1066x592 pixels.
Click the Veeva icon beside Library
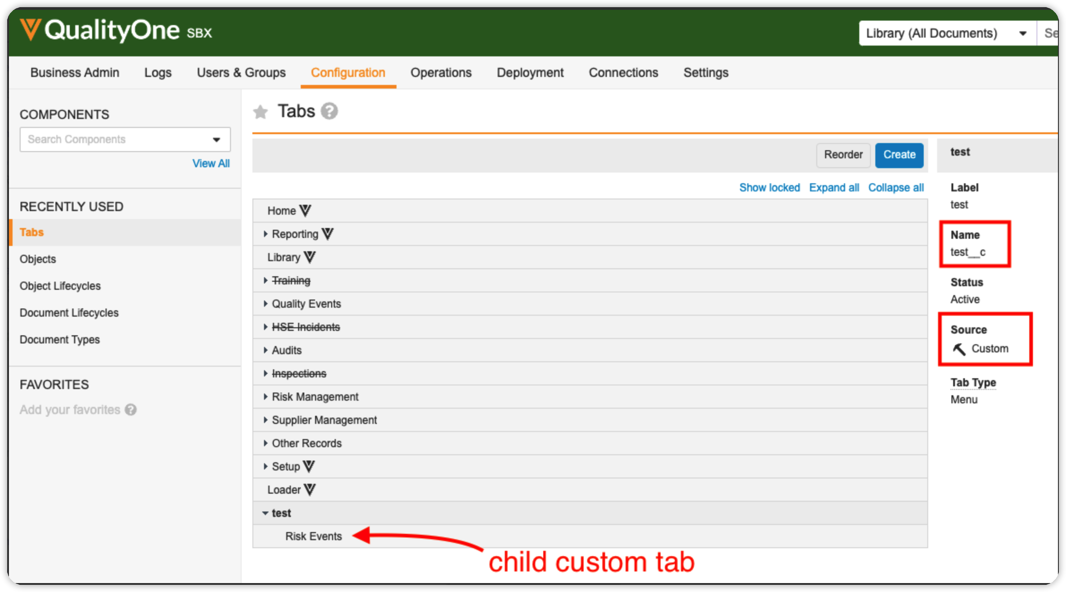tap(310, 257)
